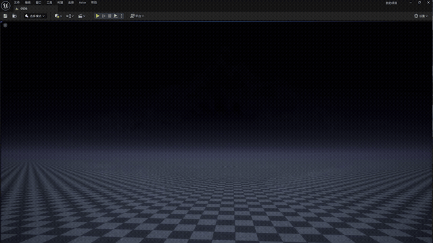Click the skip frame advance button
The width and height of the screenshot is (433, 243).
point(104,16)
